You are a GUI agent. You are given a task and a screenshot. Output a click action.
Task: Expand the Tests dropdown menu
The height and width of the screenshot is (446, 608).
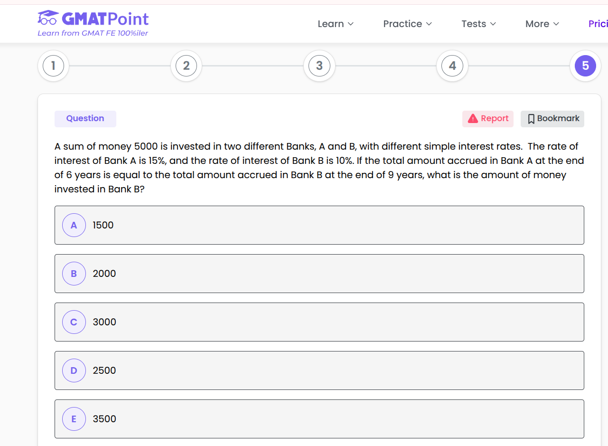[478, 24]
